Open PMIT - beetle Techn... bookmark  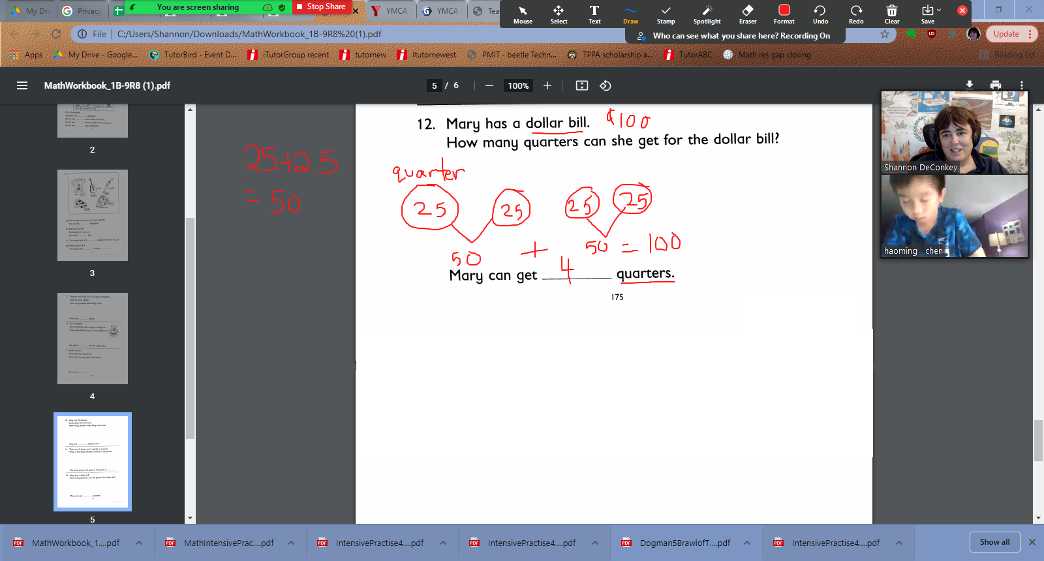tap(512, 55)
